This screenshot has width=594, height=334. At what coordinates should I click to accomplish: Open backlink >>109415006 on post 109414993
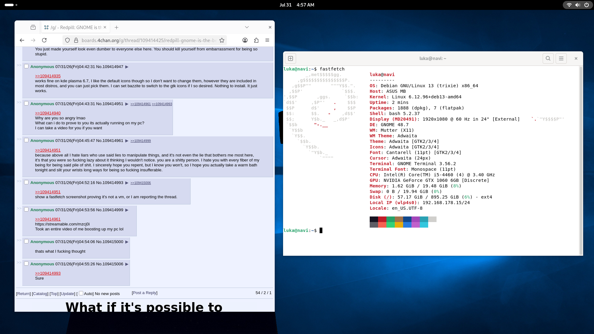pyautogui.click(x=141, y=183)
